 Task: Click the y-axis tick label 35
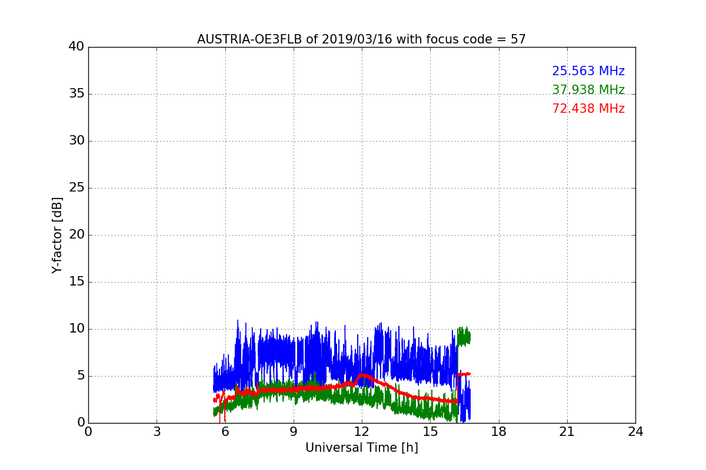point(76,94)
